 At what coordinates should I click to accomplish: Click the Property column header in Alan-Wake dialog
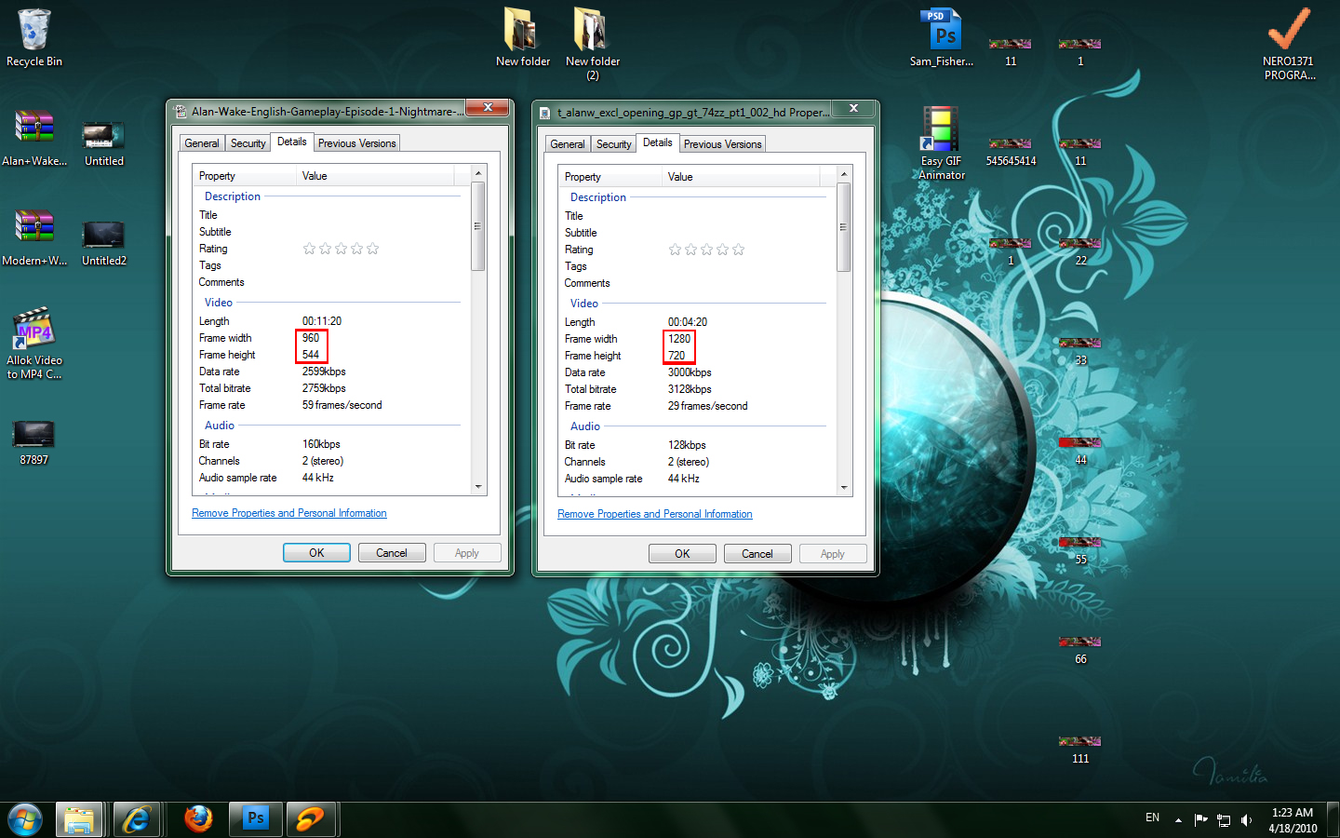click(245, 176)
